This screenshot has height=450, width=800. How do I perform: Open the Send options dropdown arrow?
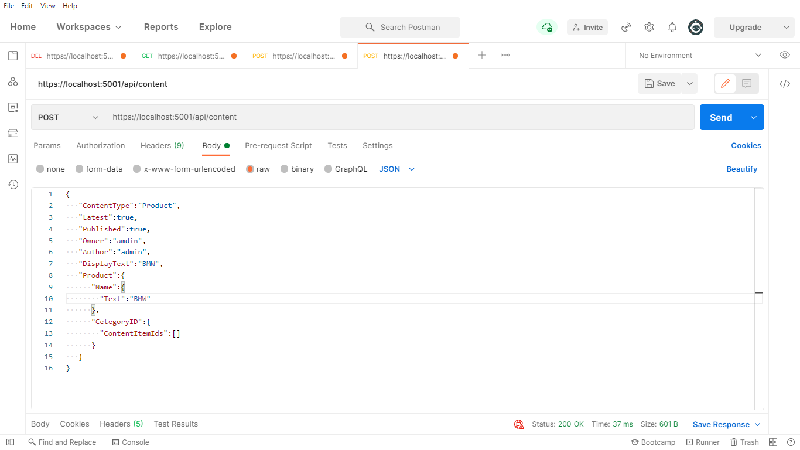(753, 117)
